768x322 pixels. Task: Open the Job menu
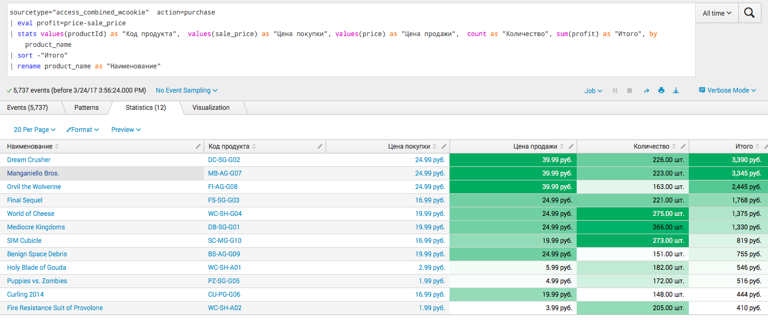coord(593,90)
